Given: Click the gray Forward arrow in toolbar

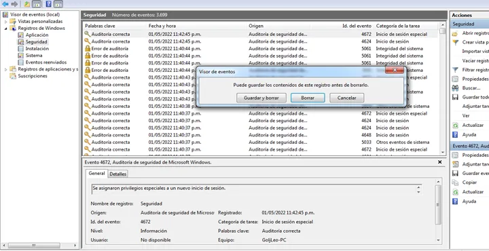Looking at the screenshot, I should [x=14, y=4].
